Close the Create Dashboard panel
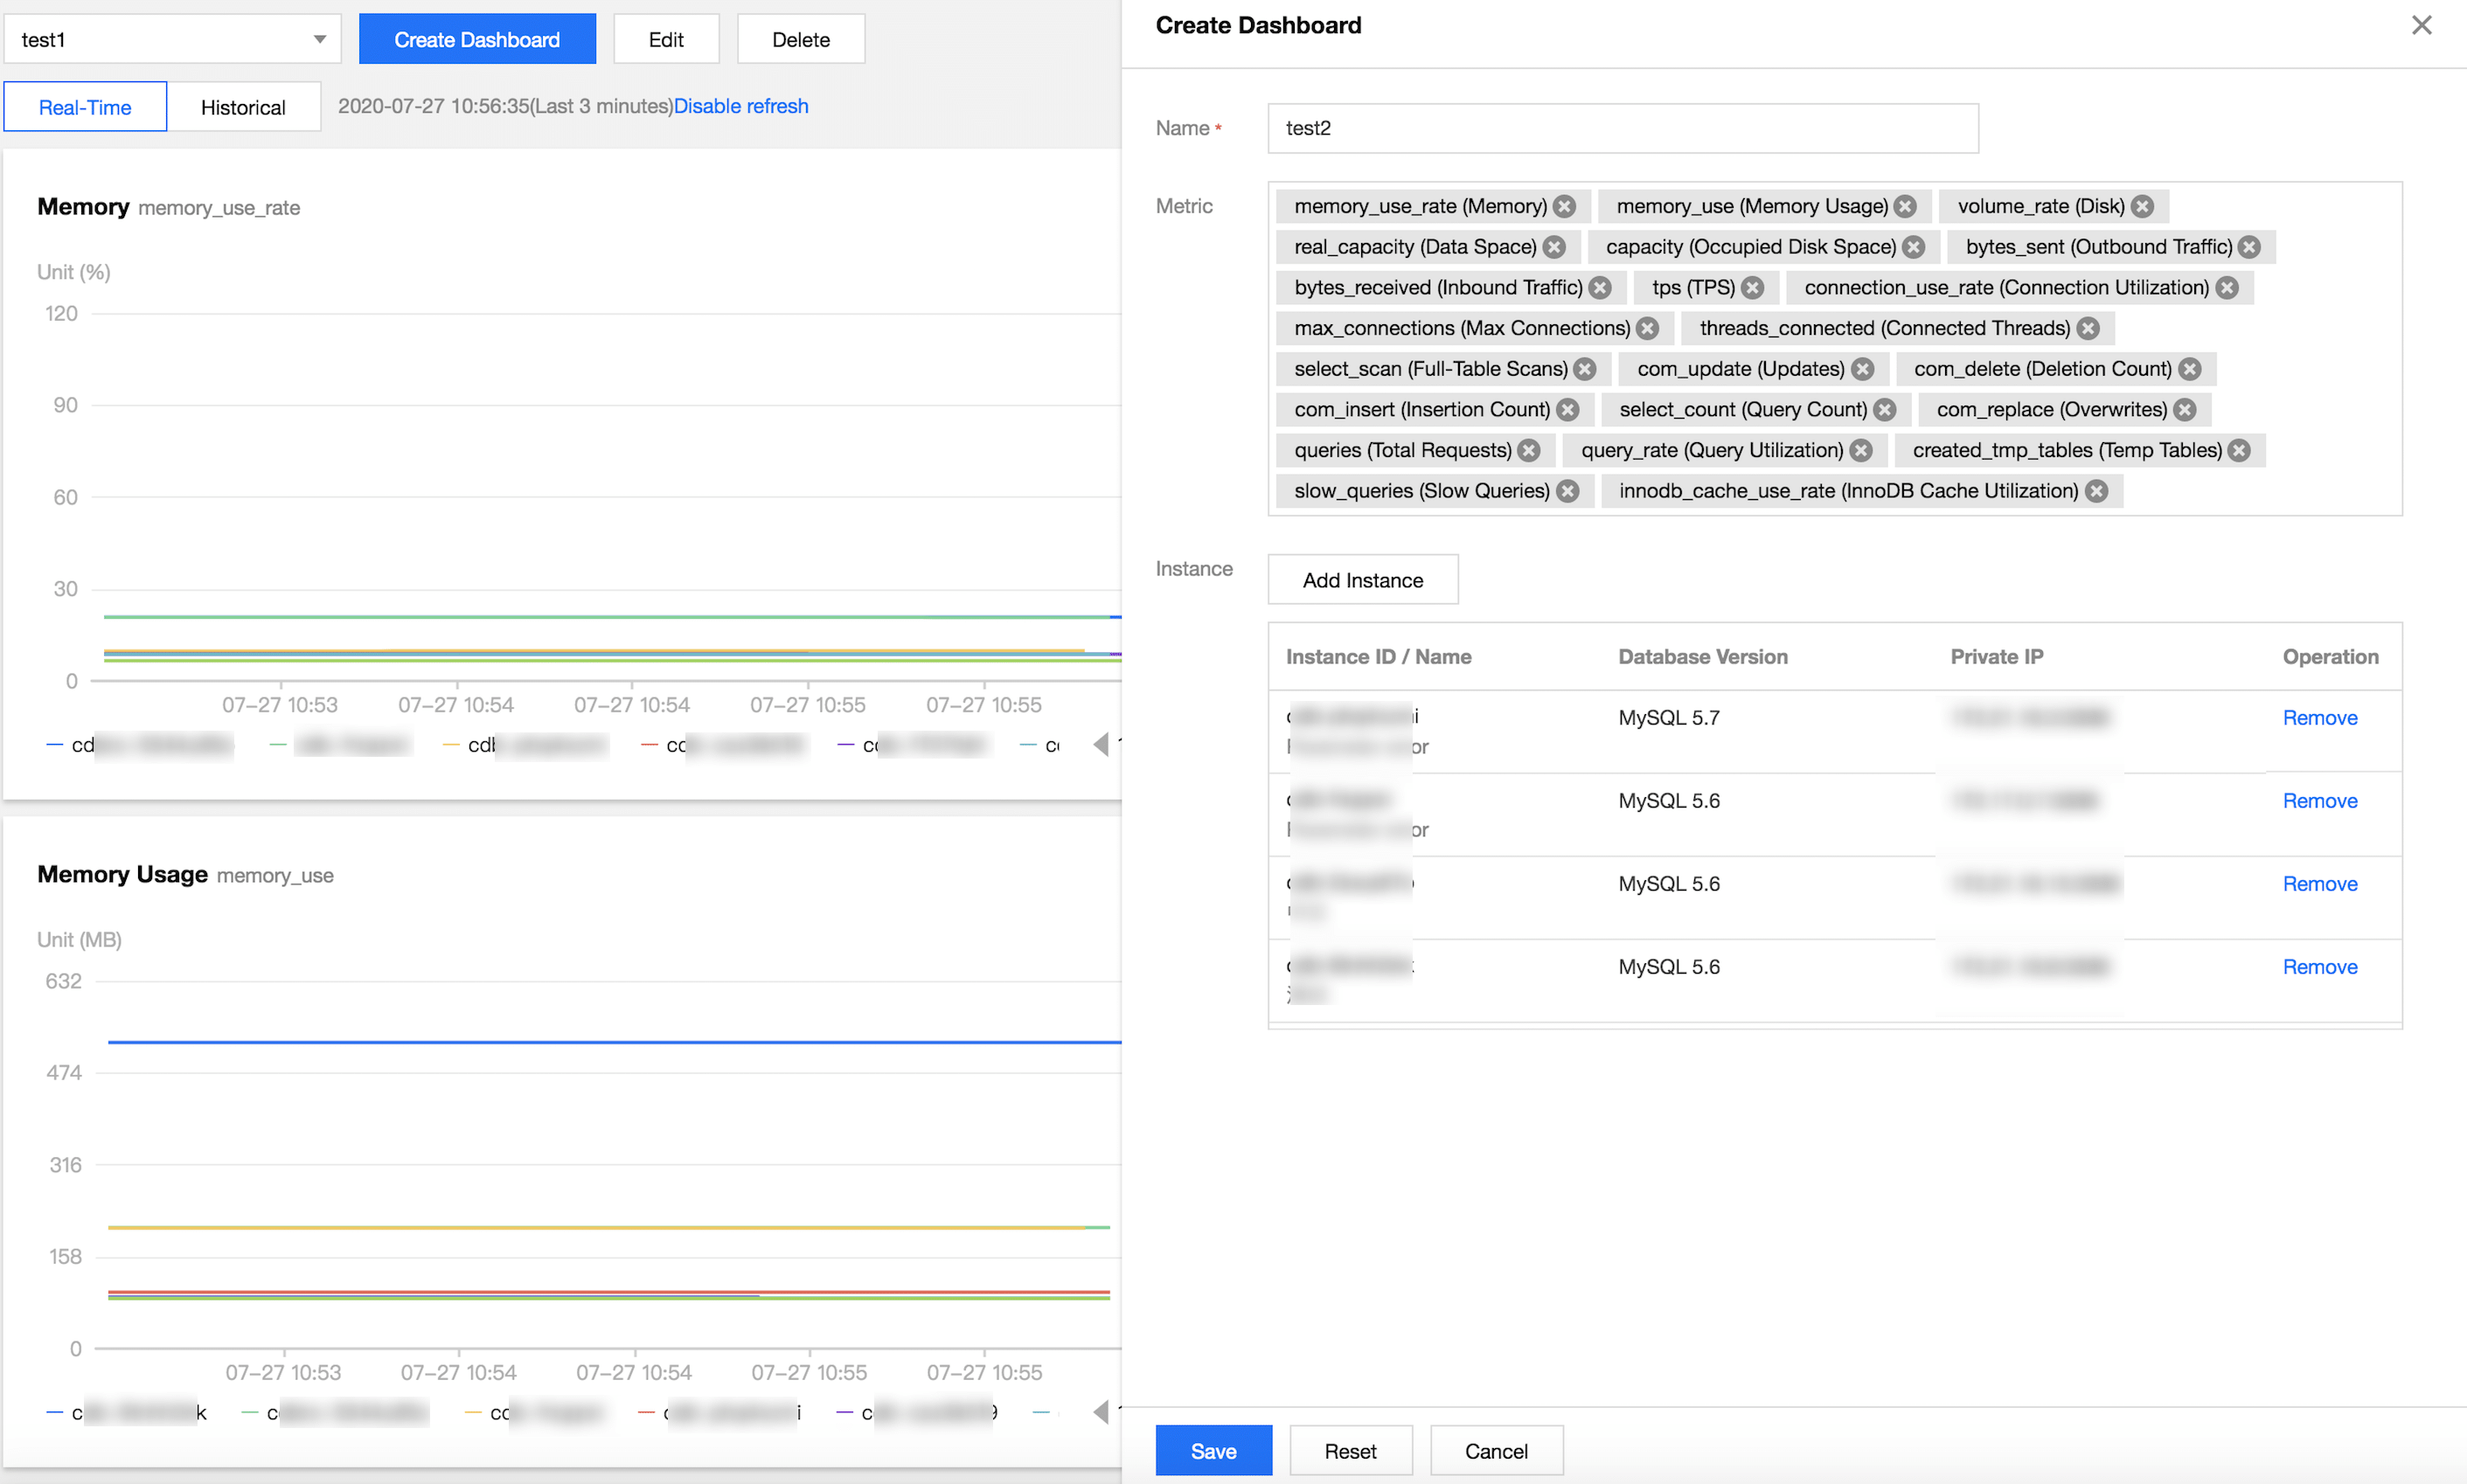This screenshot has height=1484, width=2467. tap(2421, 26)
